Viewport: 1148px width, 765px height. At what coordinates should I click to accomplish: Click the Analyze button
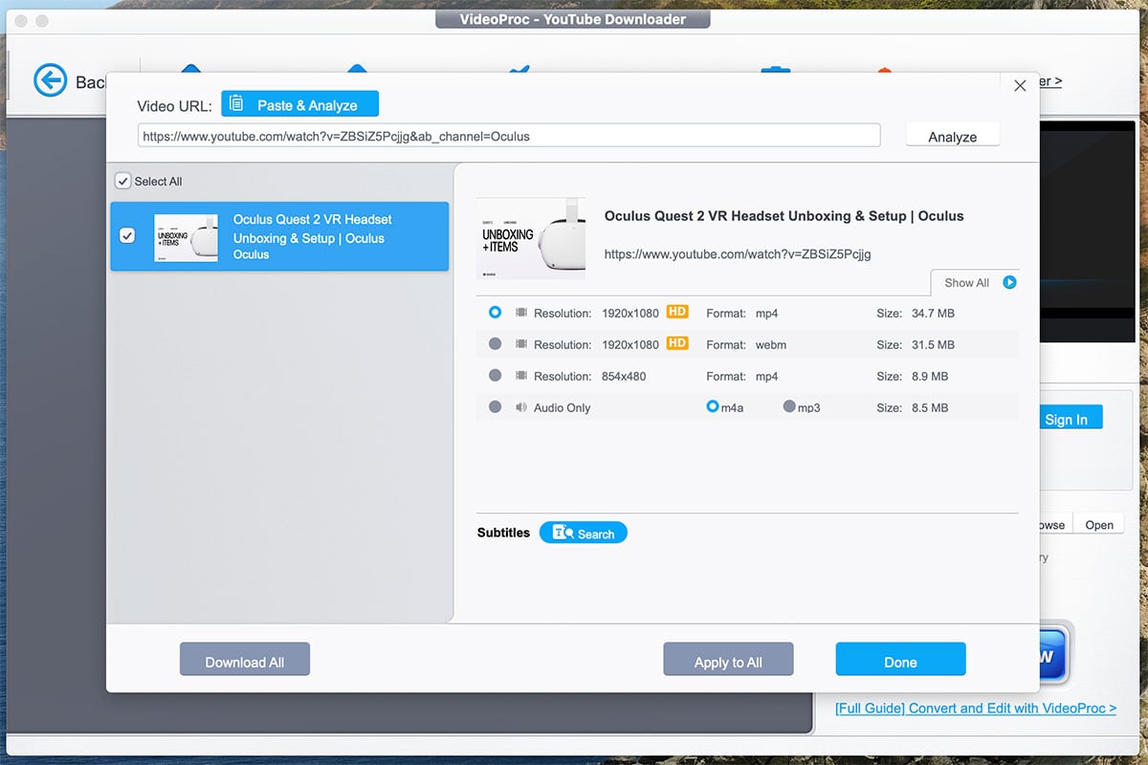(953, 136)
